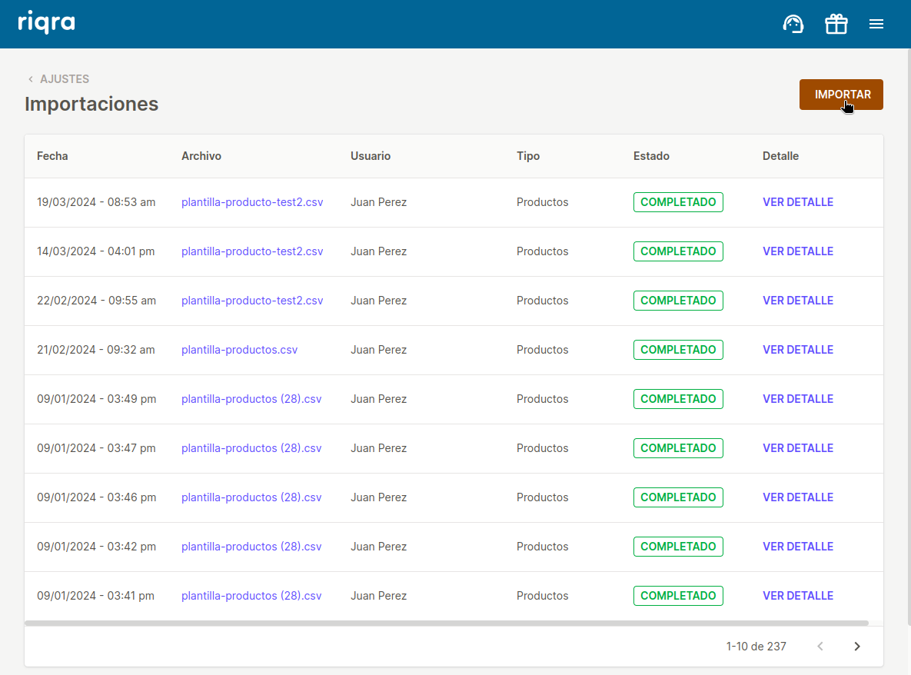The height and width of the screenshot is (675, 911).
Task: Click the Detalle column header
Action: coord(780,155)
